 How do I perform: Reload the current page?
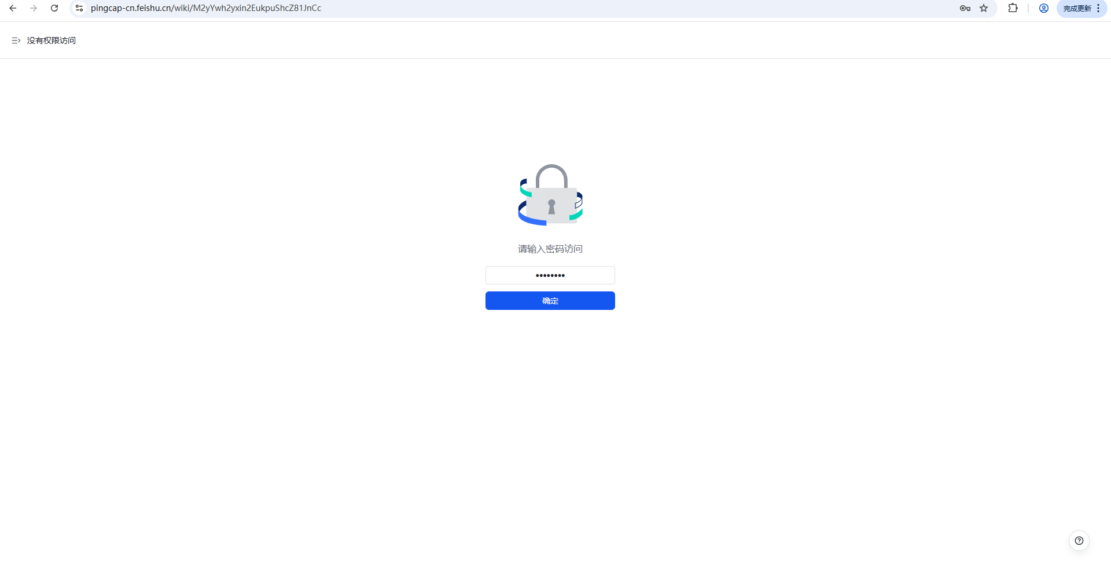(54, 8)
